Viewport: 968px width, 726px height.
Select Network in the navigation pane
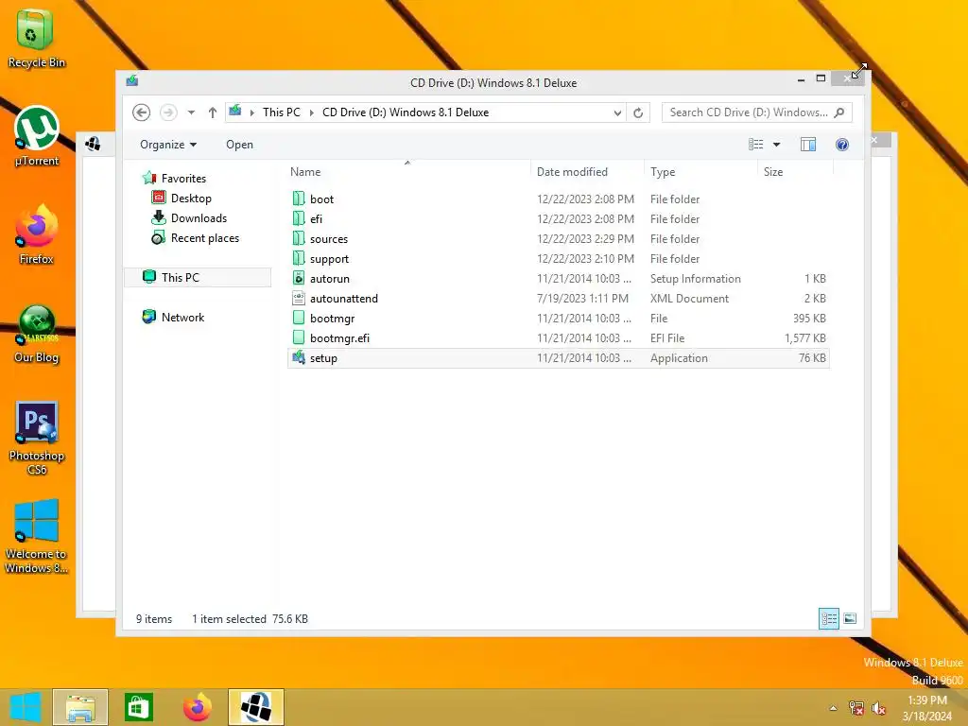coord(182,318)
